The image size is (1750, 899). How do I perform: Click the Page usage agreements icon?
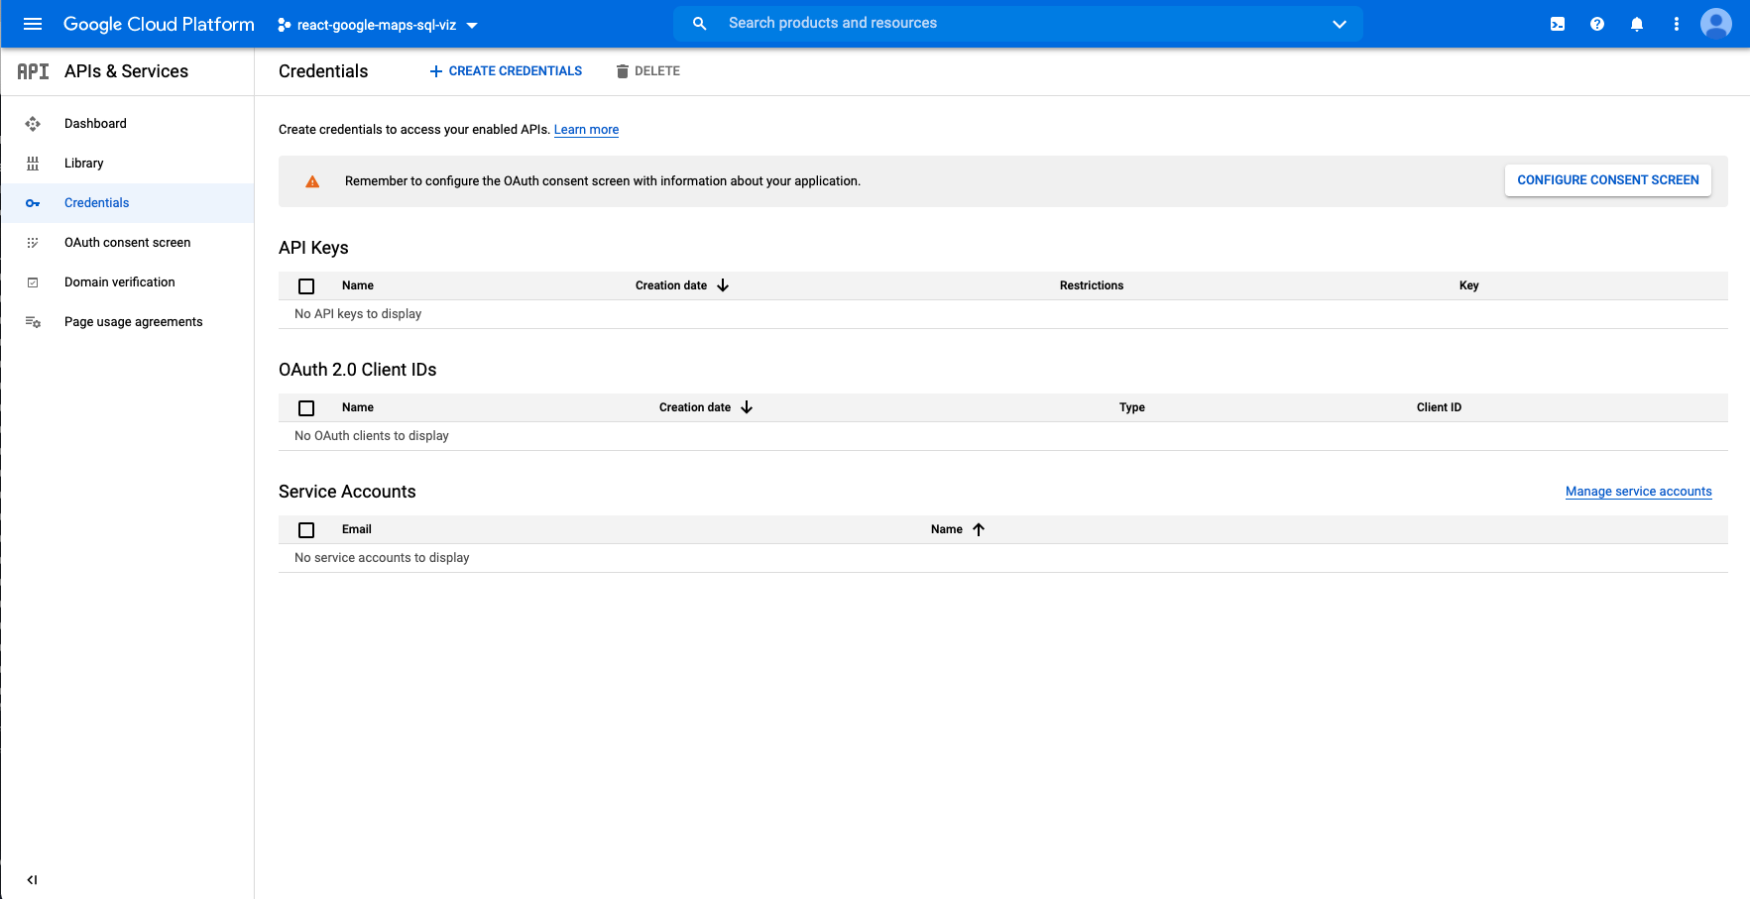(33, 322)
